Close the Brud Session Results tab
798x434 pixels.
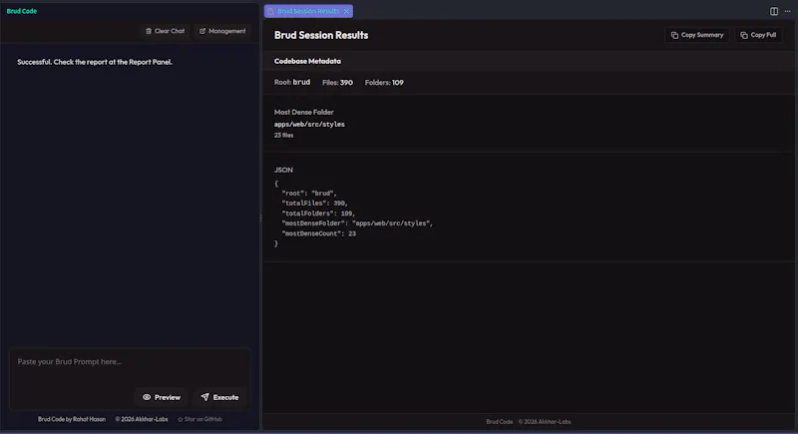click(346, 11)
